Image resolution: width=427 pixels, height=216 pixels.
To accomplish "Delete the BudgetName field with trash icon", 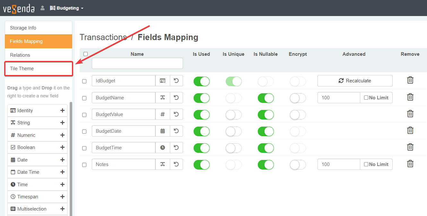I will point(410,97).
